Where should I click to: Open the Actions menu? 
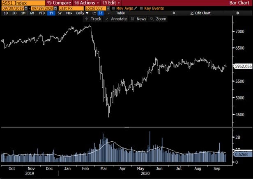click(85, 2)
